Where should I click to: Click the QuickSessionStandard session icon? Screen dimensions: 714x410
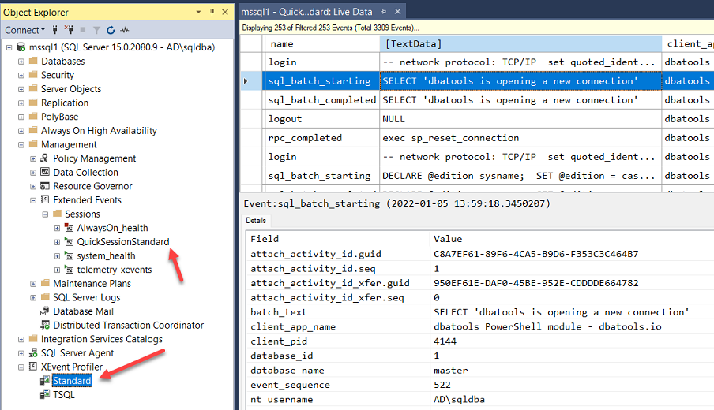coord(69,242)
